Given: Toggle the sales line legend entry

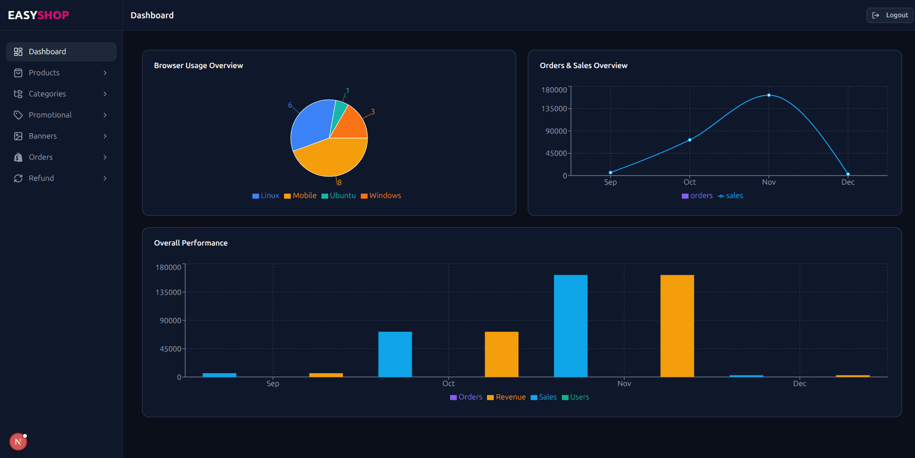Looking at the screenshot, I should pyautogui.click(x=730, y=196).
